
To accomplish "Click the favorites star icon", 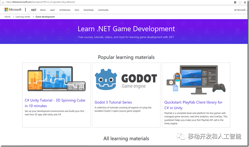I will pos(245,2).
